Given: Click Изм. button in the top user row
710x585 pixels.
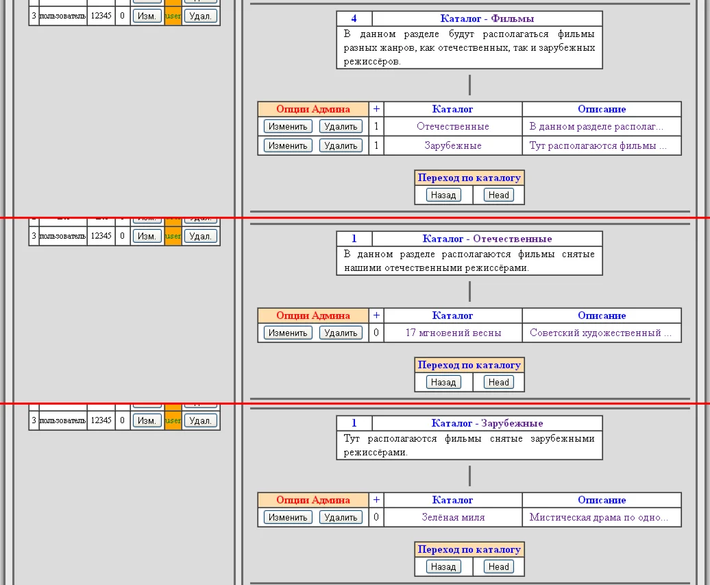Looking at the screenshot, I should [147, 16].
